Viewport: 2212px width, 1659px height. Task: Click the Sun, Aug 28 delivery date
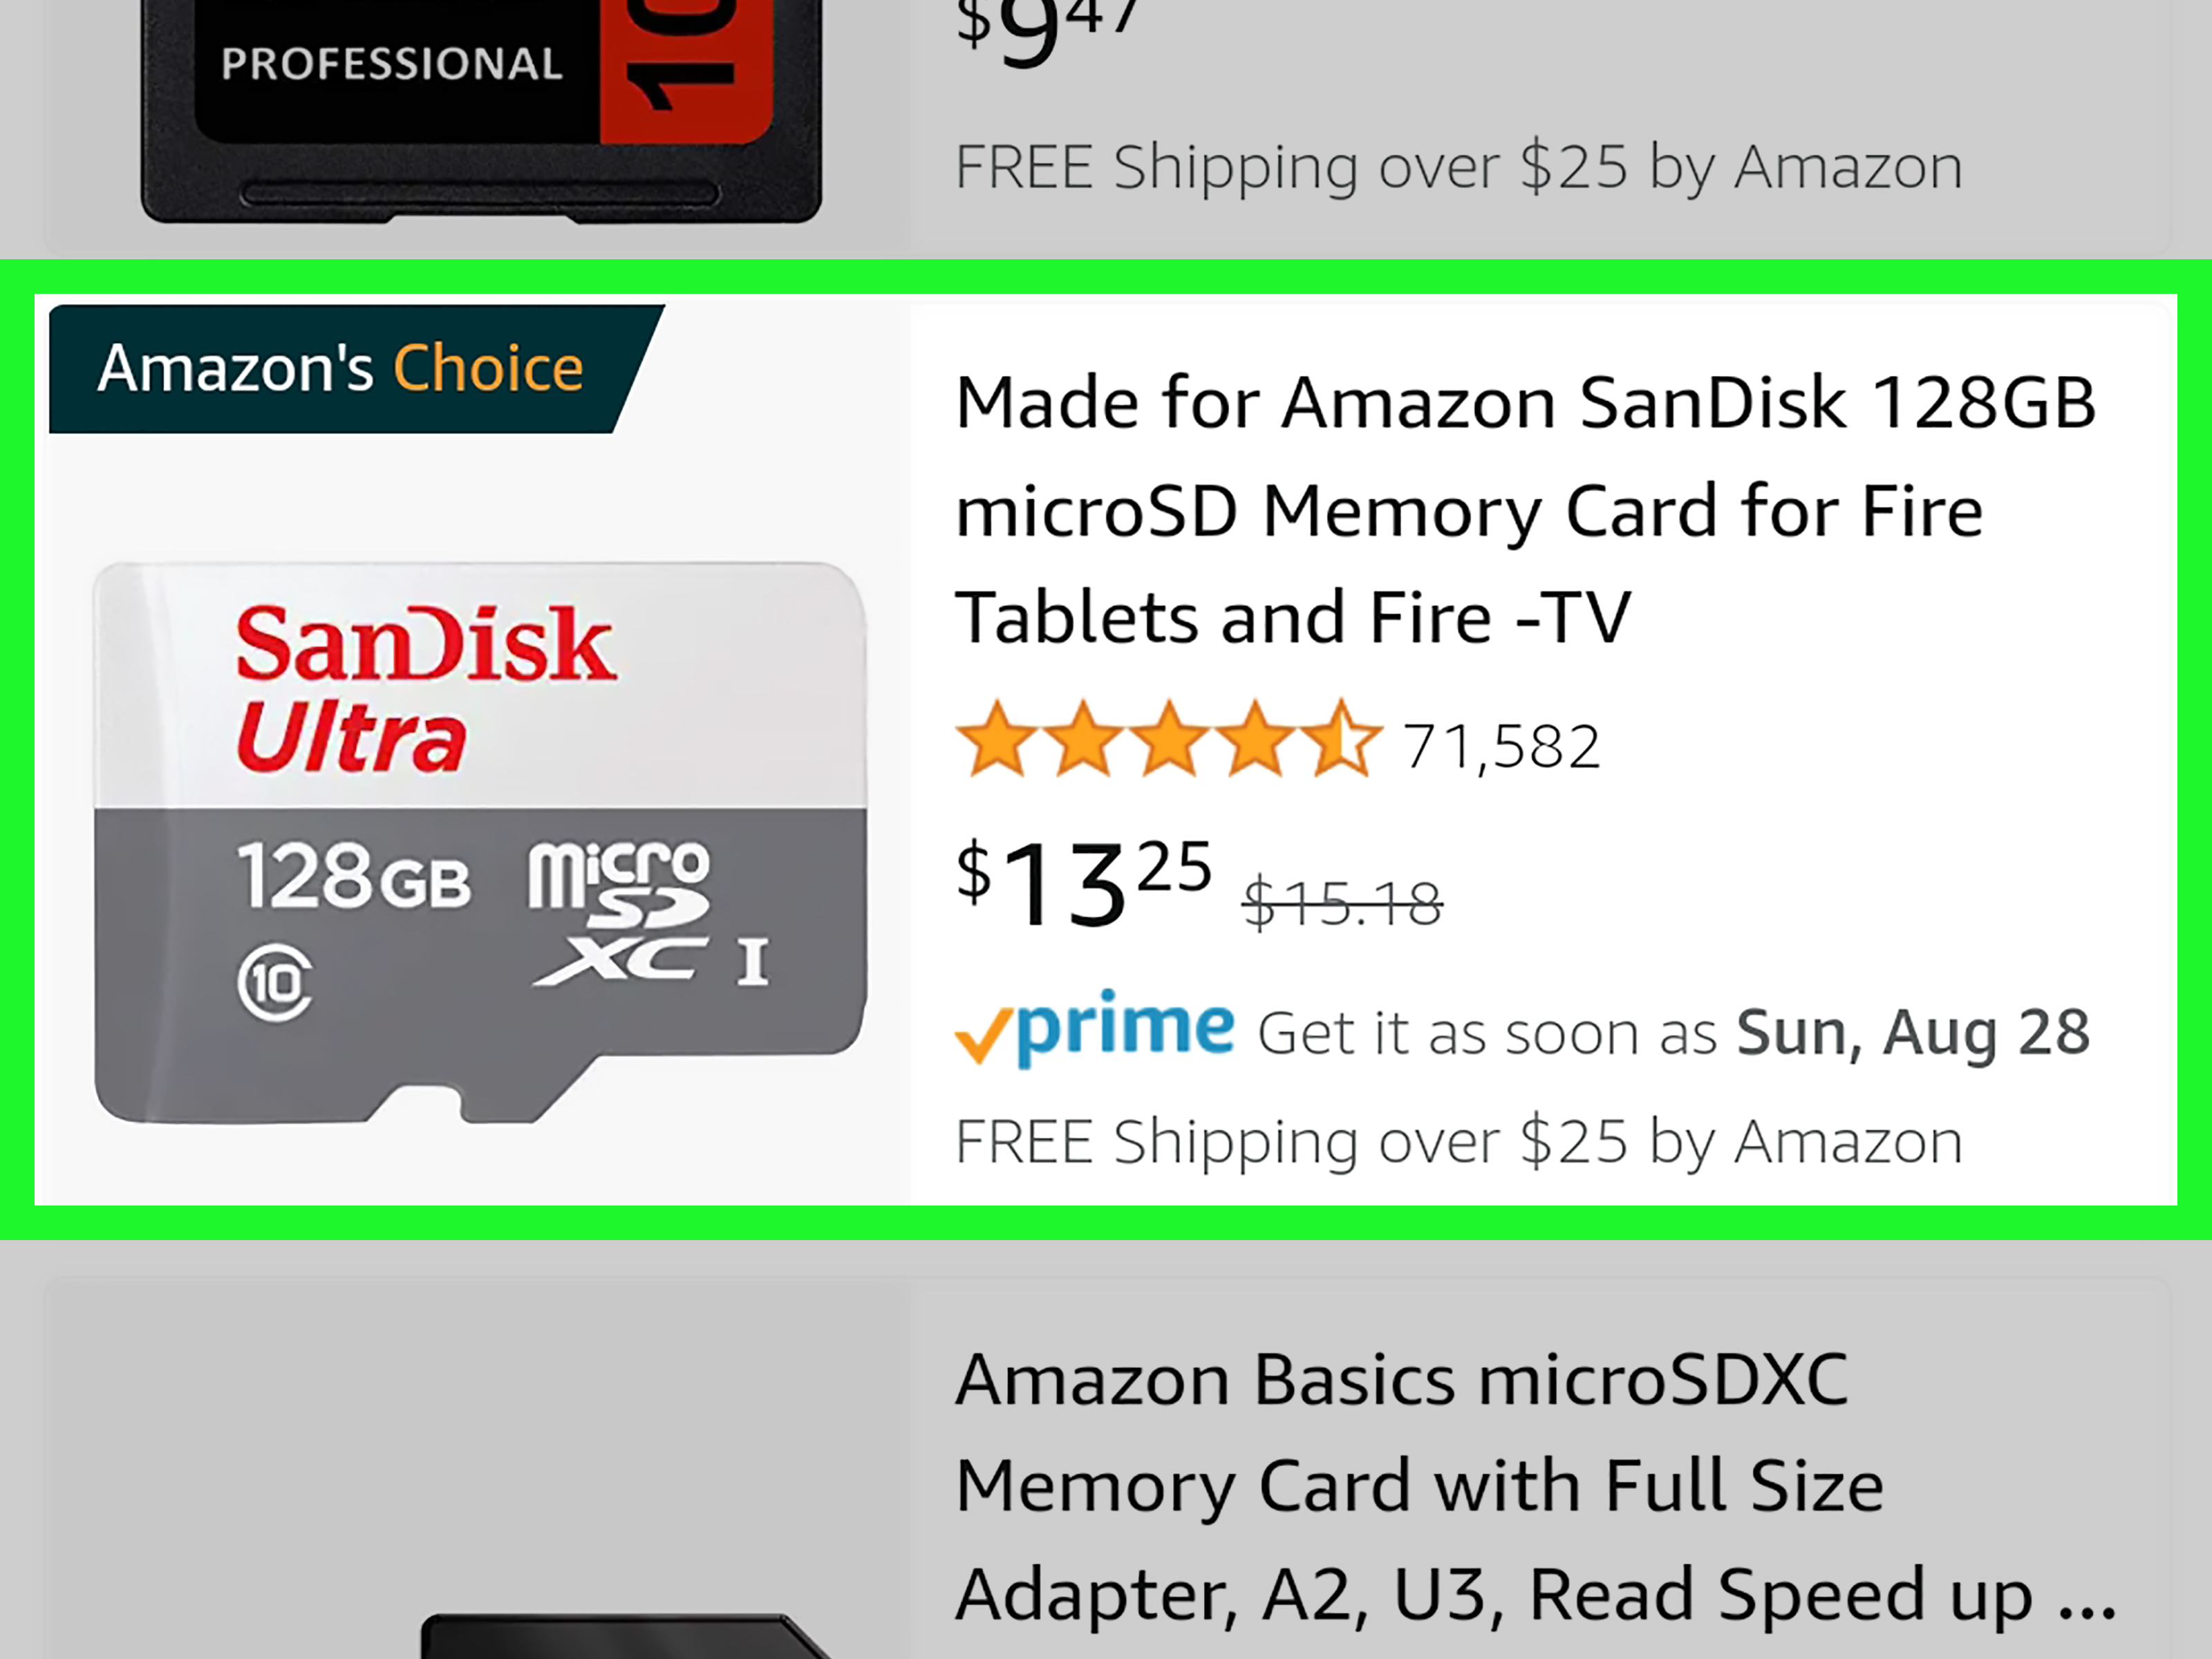click(x=1912, y=1033)
